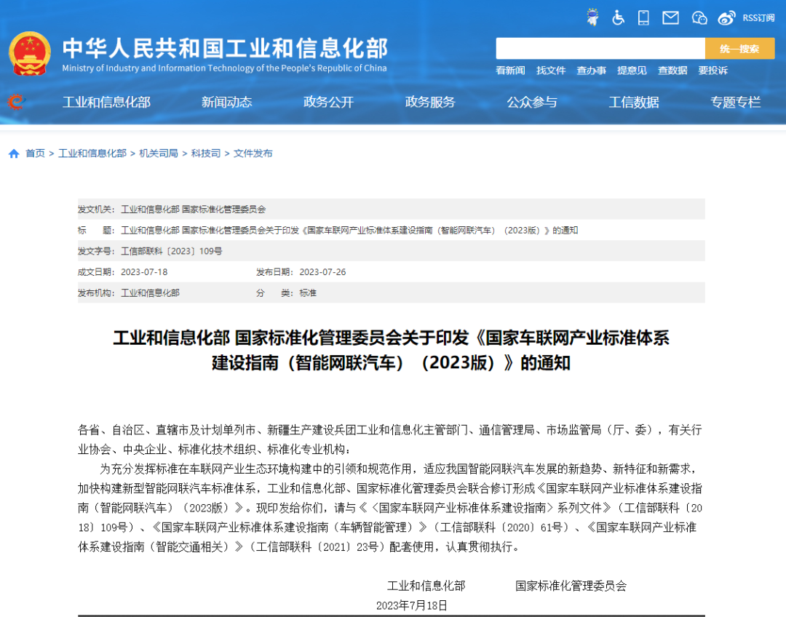The width and height of the screenshot is (786, 617).
Task: Select the 查办事 search shortcut
Action: coord(592,71)
